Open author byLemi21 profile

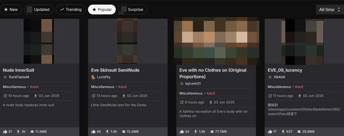click(193, 84)
